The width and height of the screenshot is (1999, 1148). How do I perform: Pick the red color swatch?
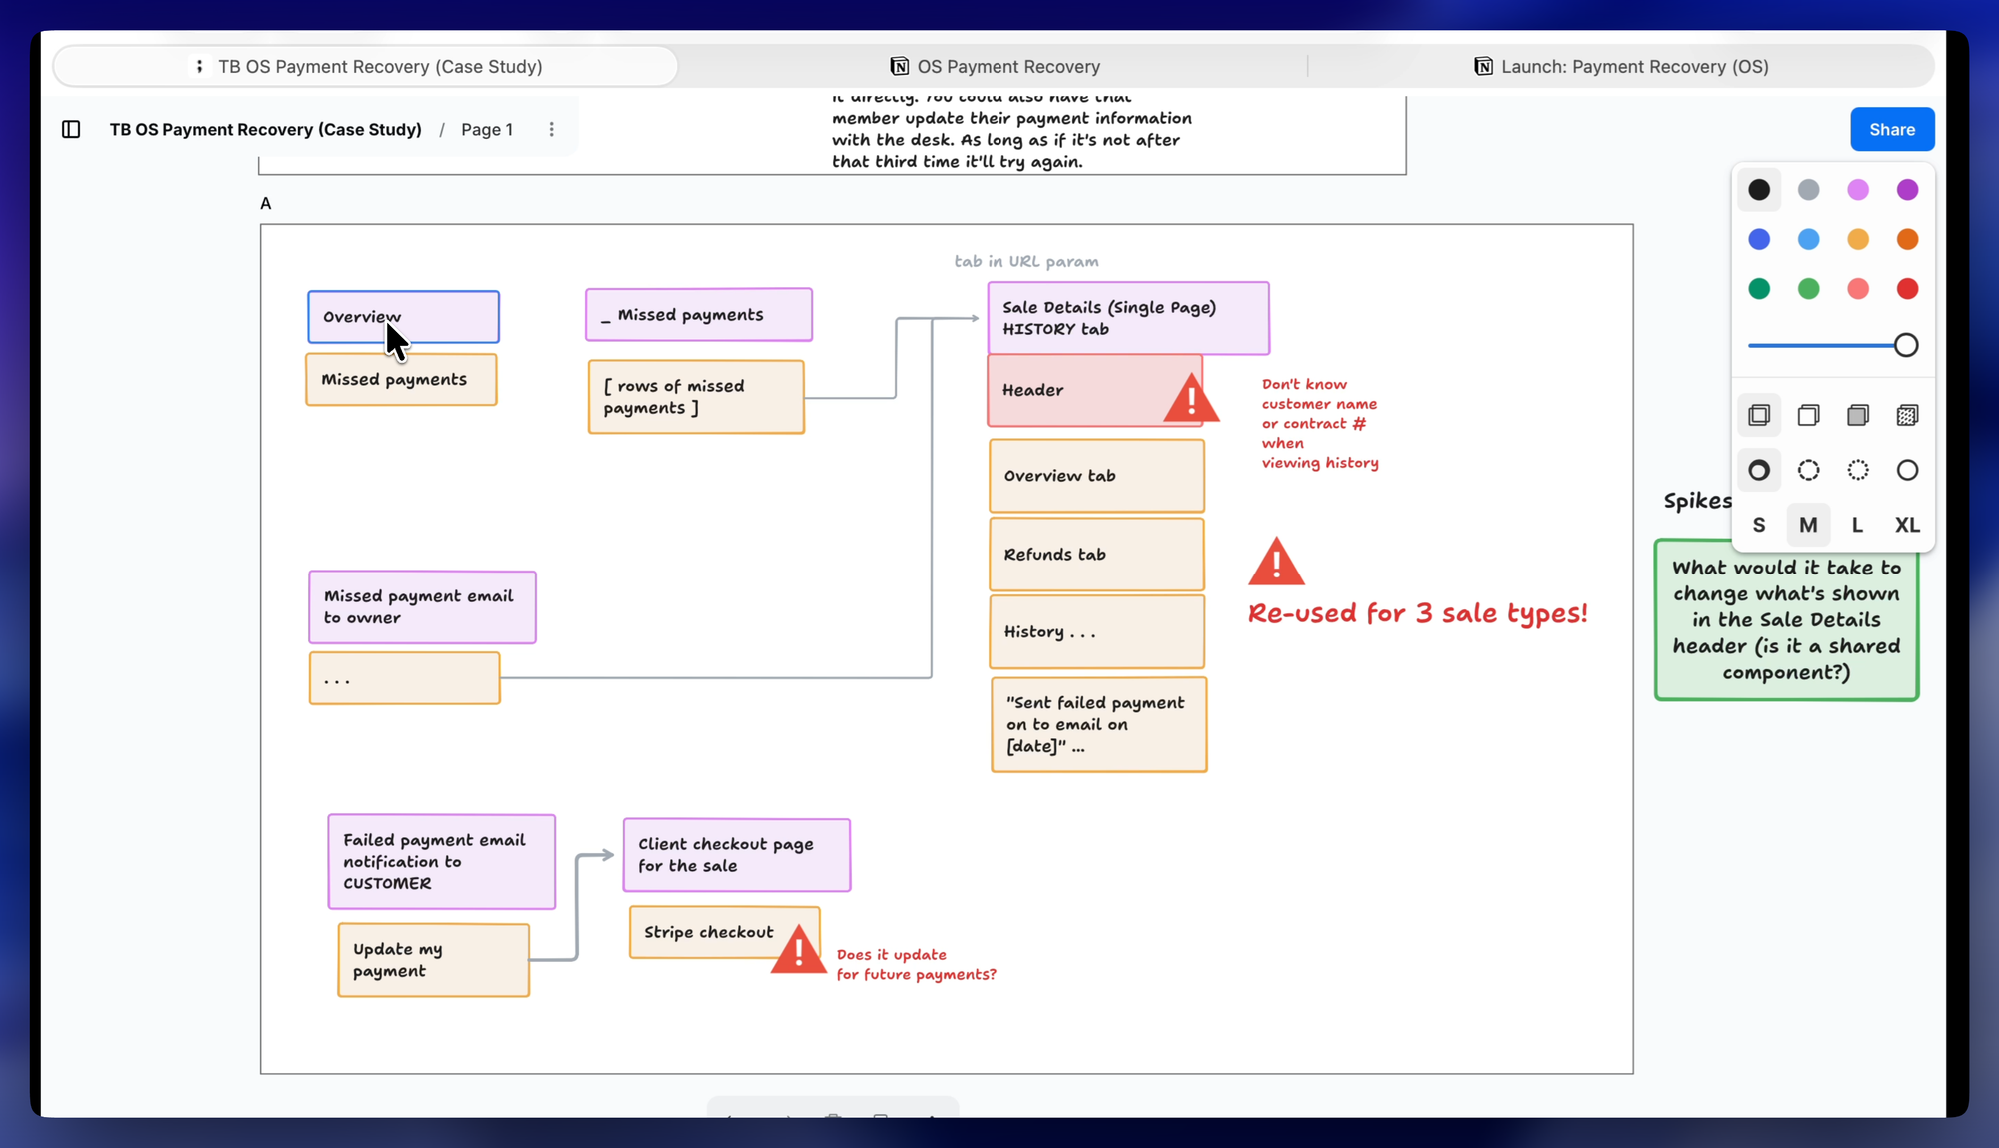(1907, 289)
